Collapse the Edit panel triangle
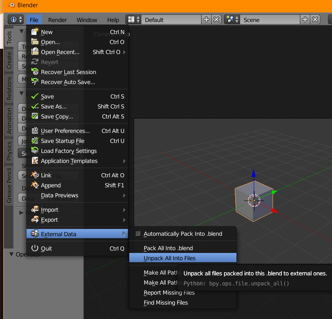Screen dimensions: 332x319 (x=21, y=93)
